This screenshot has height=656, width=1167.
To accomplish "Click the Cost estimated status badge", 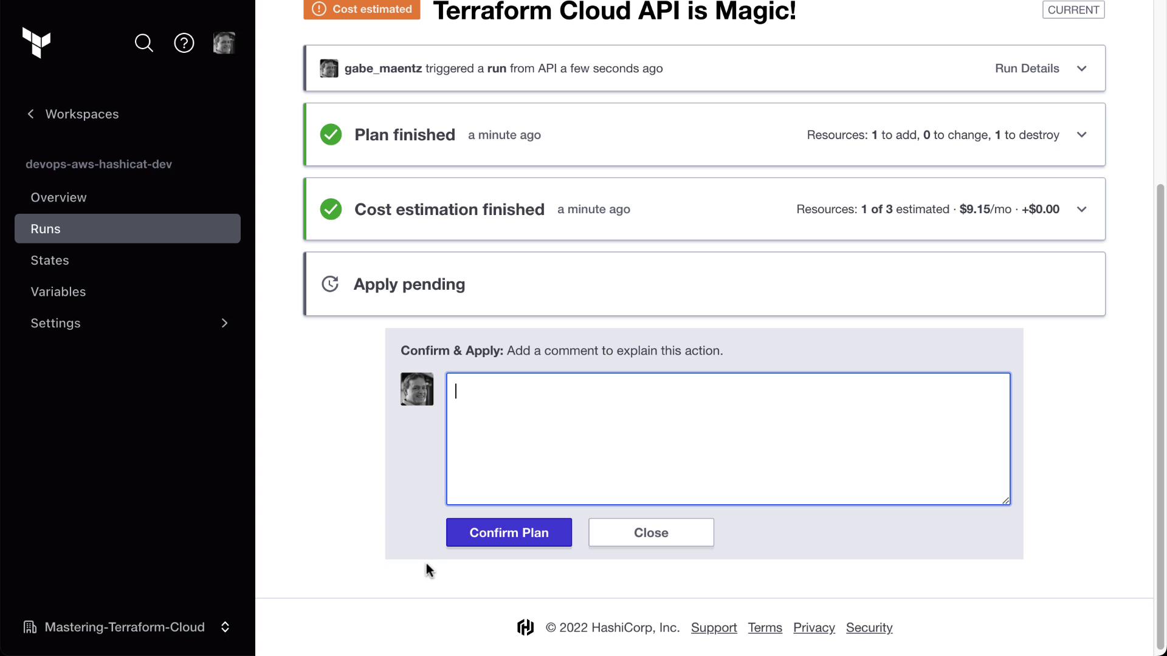I will coord(362,10).
